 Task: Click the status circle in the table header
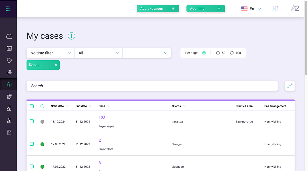(x=42, y=106)
